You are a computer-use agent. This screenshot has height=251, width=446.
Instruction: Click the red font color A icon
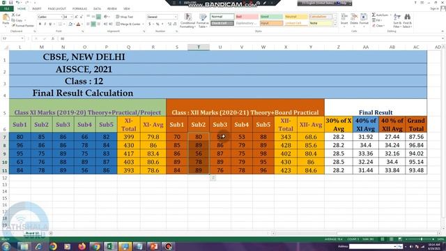[78, 24]
